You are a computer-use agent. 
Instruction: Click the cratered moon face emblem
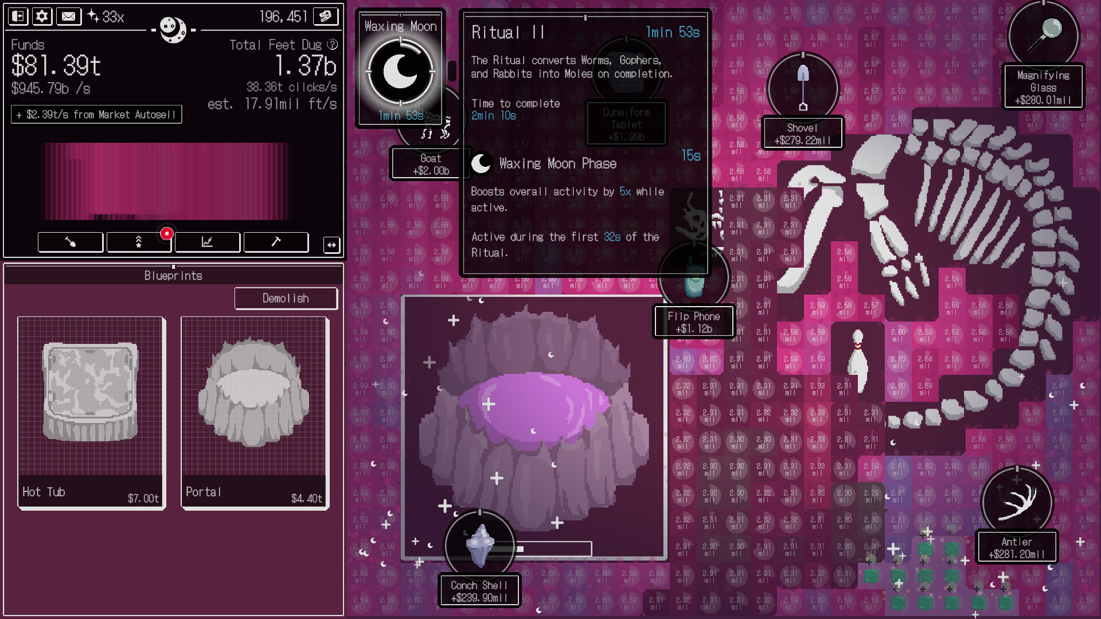(173, 29)
